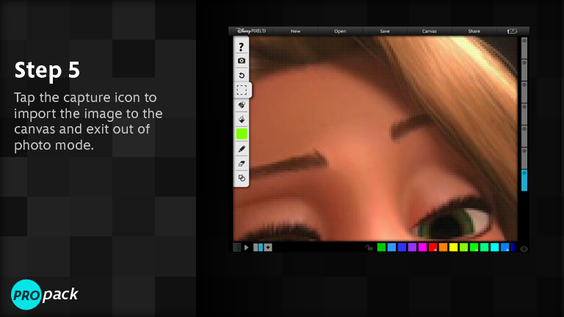The width and height of the screenshot is (564, 317).
Task: Open the Save menu
Action: [385, 32]
